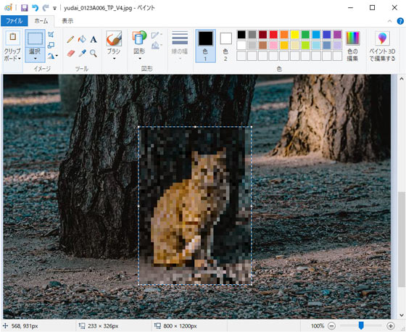Open the ファイル menu tab

[x=14, y=21]
